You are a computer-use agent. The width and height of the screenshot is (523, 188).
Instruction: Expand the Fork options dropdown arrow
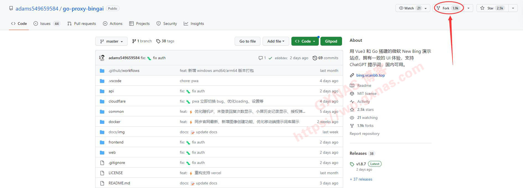(468, 8)
